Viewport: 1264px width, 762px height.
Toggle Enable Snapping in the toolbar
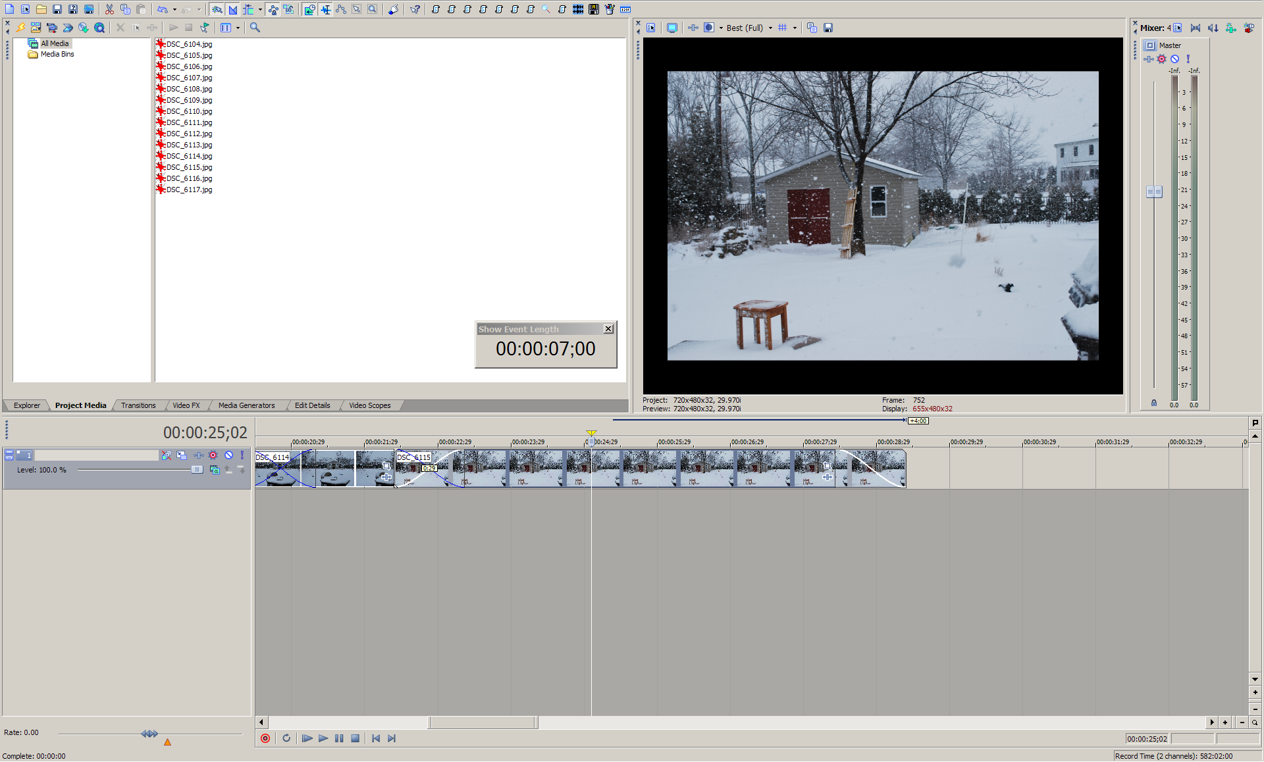pyautogui.click(x=217, y=9)
